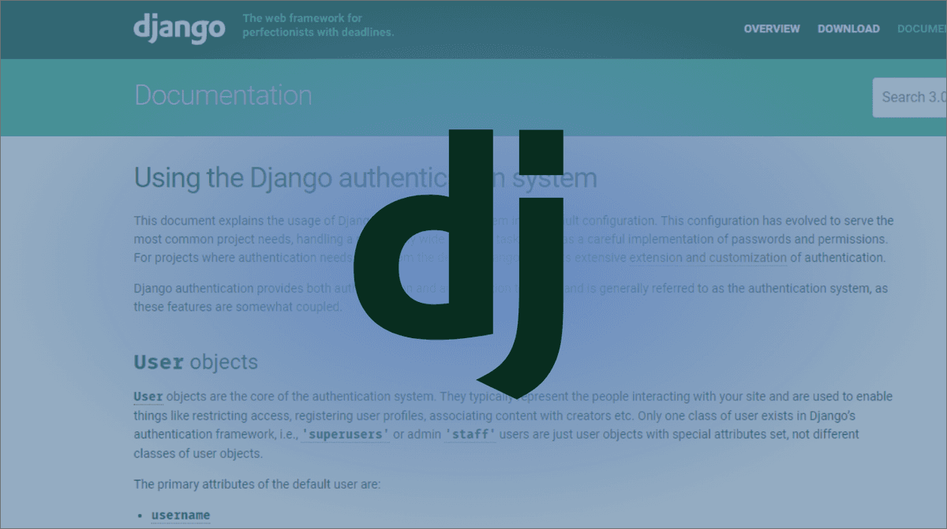Click the Django tagline under the logo

(318, 23)
